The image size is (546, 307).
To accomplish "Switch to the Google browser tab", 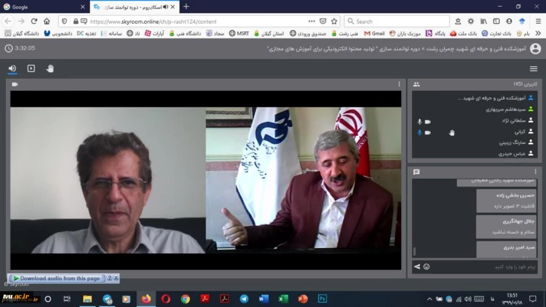I will click(42, 7).
